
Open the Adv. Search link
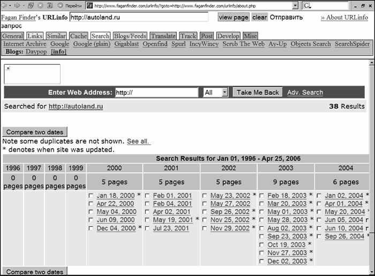(x=305, y=93)
